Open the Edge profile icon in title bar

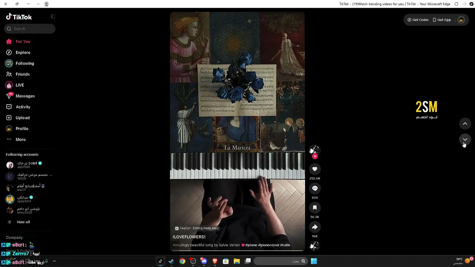pyautogui.click(x=46, y=4)
